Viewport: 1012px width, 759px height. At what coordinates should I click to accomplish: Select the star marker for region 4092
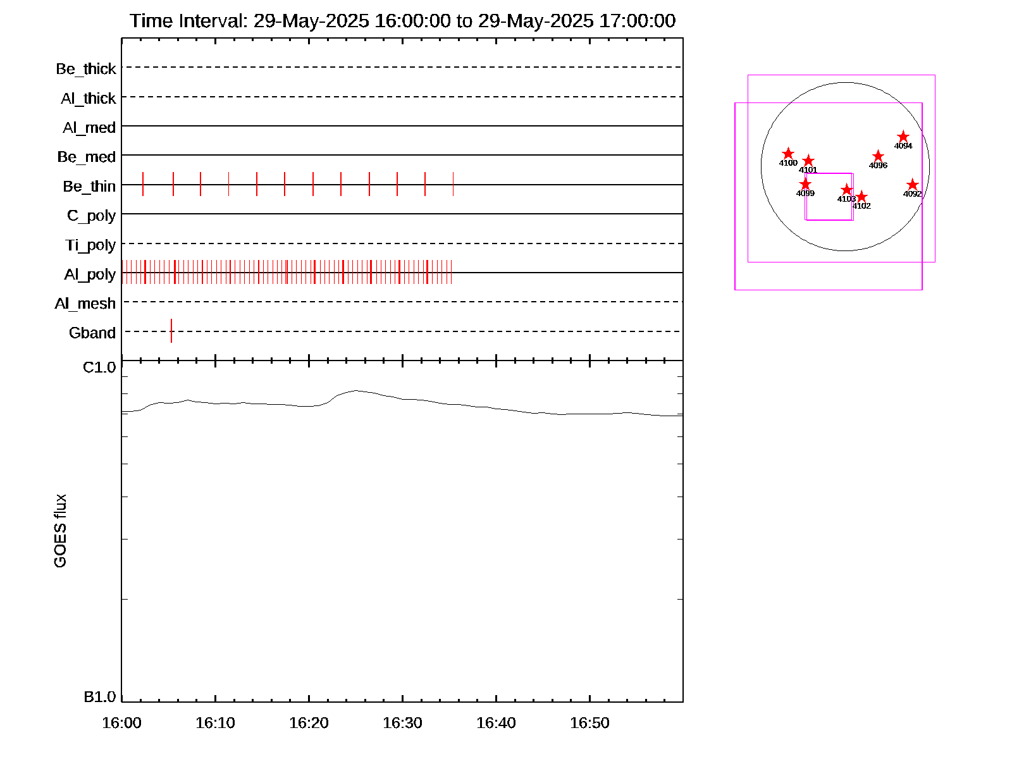(x=912, y=185)
